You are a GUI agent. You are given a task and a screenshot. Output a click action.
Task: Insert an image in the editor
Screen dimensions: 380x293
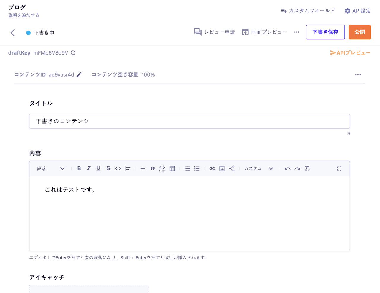222,168
